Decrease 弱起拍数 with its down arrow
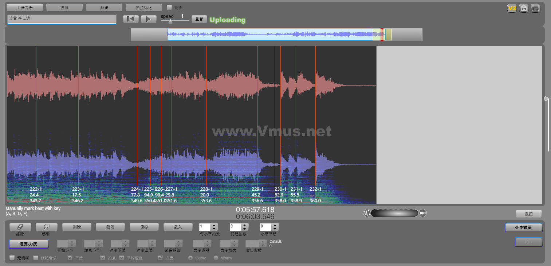 coord(245,229)
